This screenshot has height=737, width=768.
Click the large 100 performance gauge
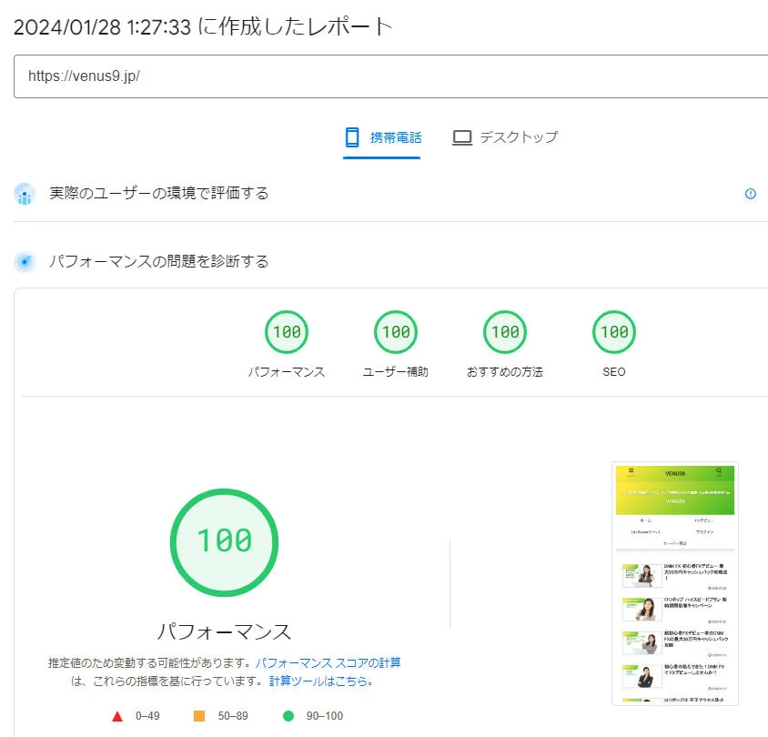tap(225, 540)
